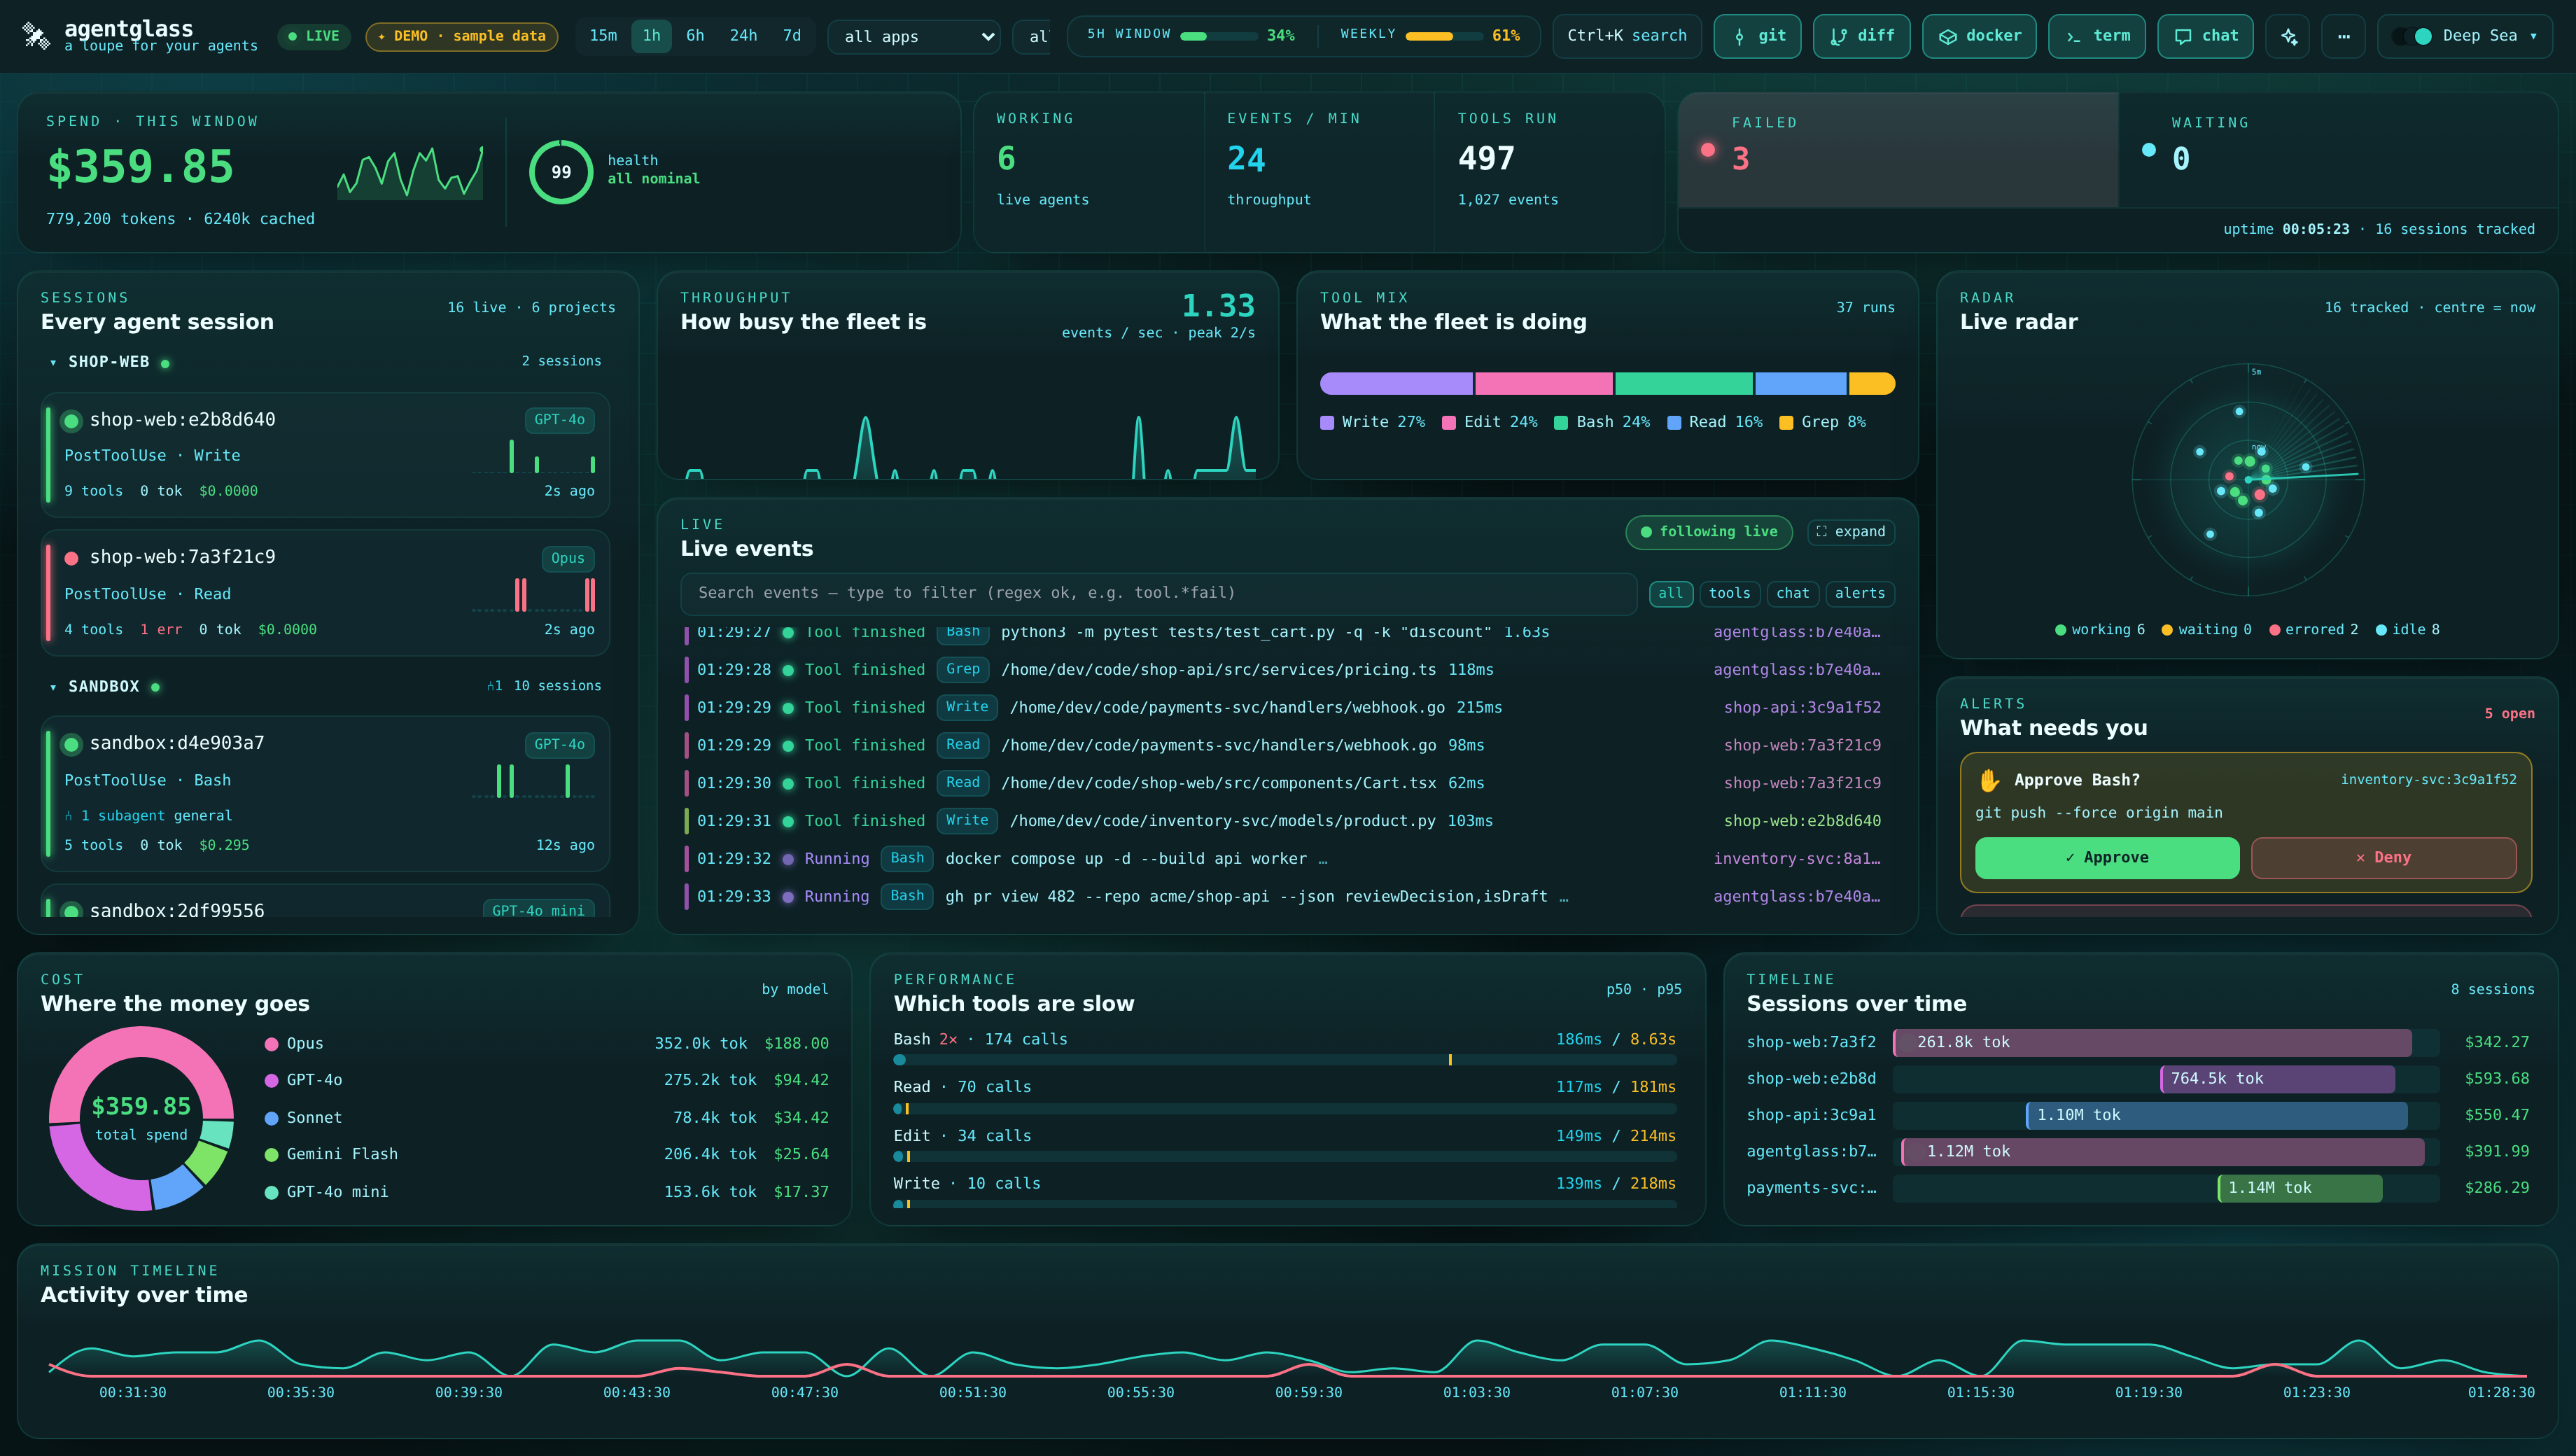Filter live events by alerts

(1860, 594)
